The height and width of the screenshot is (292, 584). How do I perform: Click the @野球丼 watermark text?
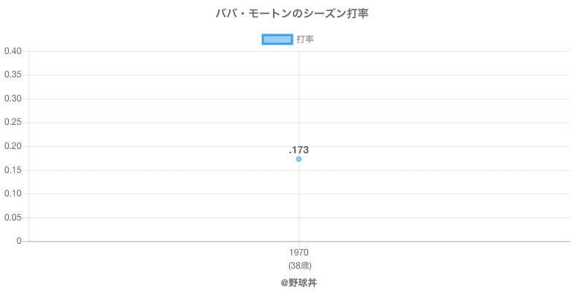click(x=299, y=283)
